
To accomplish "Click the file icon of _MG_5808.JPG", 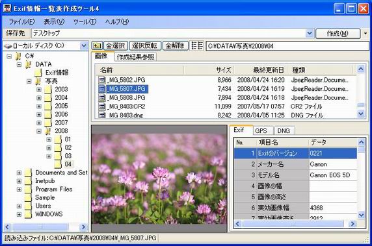I will 102,97.
